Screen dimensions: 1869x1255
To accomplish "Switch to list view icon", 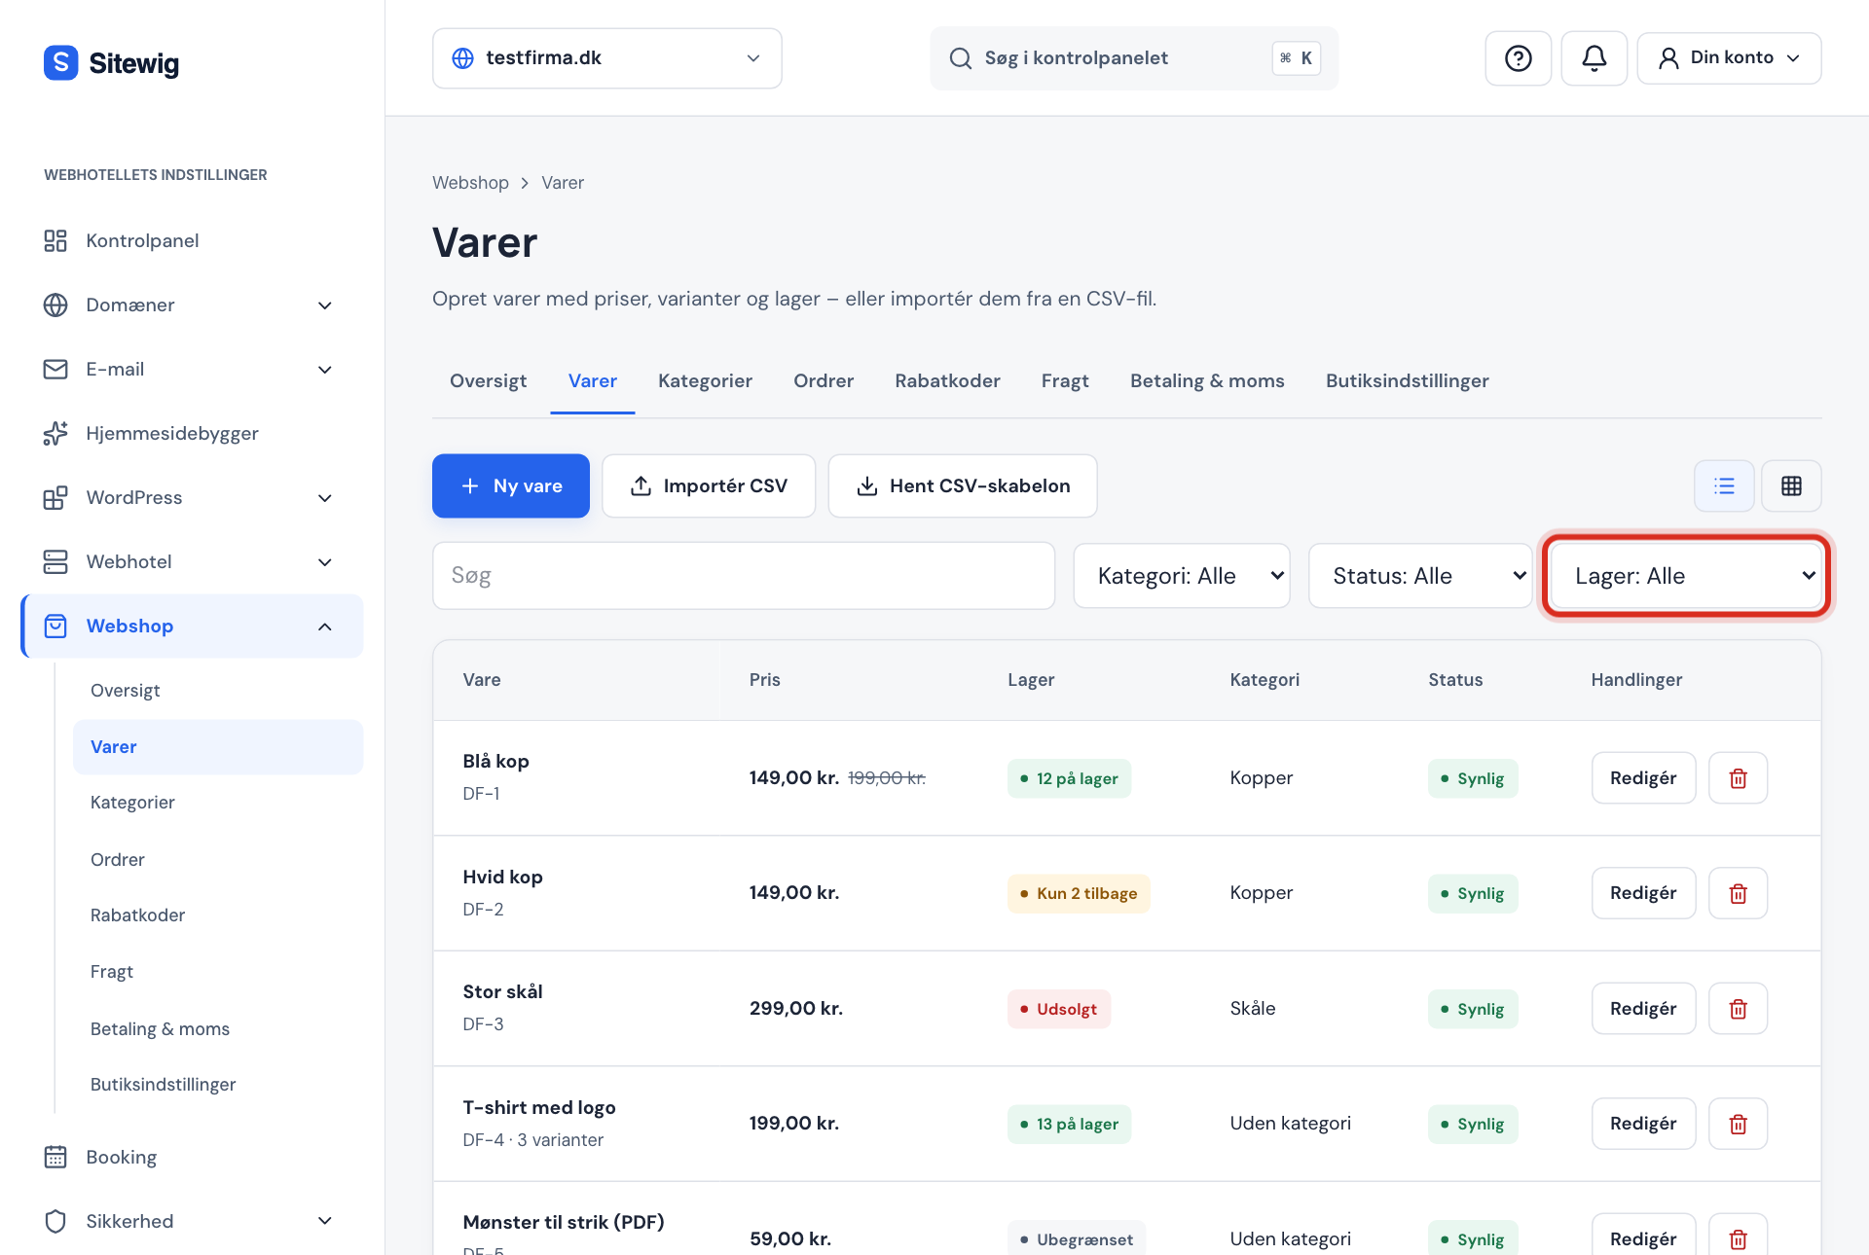I will point(1724,485).
